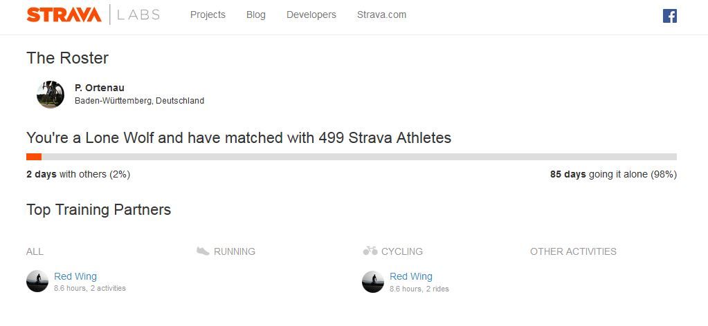Screen dimensions: 708x326
Task: Click Red Wing avatar under CYCLING
Action: point(373,281)
